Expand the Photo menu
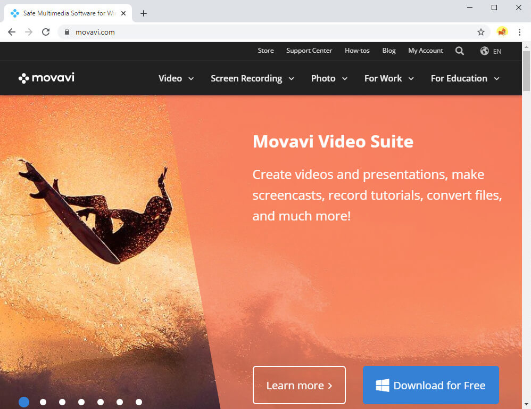The image size is (531, 409). (329, 78)
